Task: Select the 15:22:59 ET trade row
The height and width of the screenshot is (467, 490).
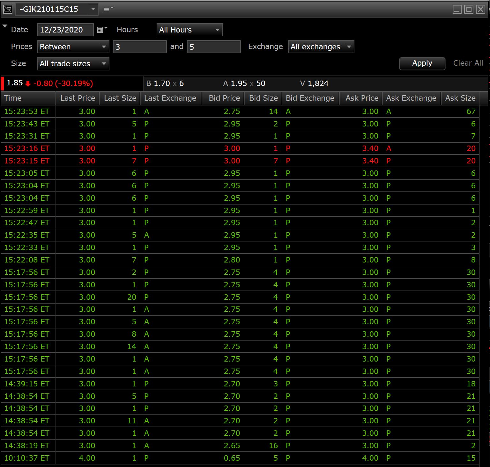Action: click(240, 211)
